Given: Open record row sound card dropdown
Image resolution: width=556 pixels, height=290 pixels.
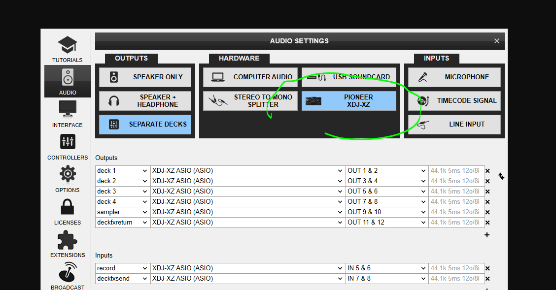Looking at the screenshot, I should click(247, 268).
